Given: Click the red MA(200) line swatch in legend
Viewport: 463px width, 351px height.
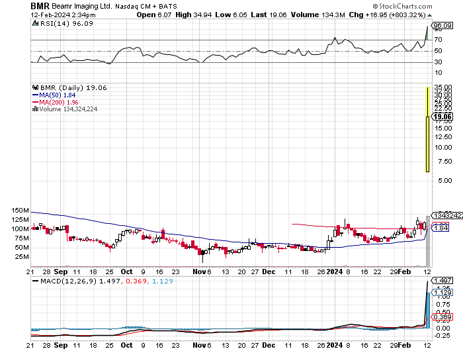Looking at the screenshot, I should click(35, 102).
